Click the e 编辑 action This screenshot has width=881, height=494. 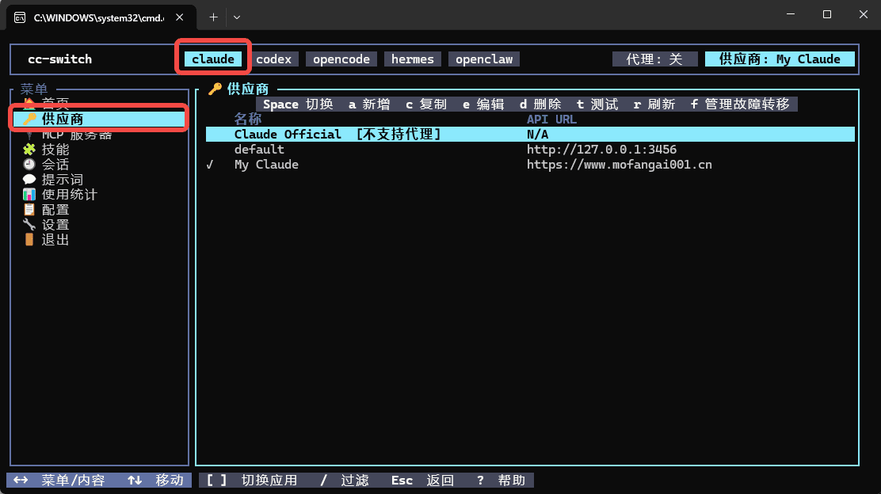coord(483,104)
